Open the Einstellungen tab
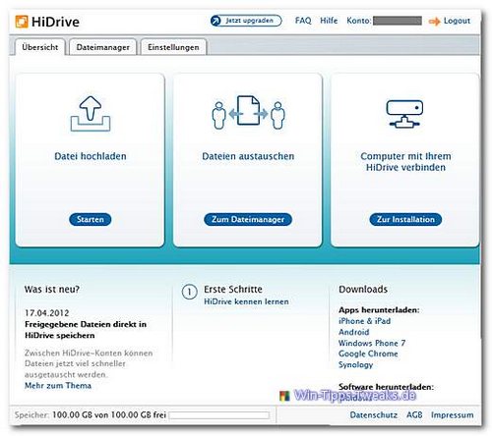This screenshot has width=492, height=436. point(173,47)
